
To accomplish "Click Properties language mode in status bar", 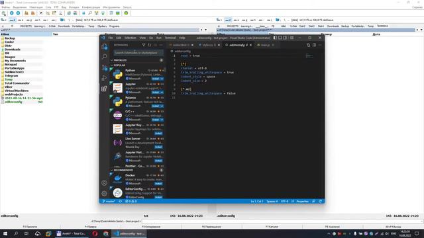I will [302, 201].
